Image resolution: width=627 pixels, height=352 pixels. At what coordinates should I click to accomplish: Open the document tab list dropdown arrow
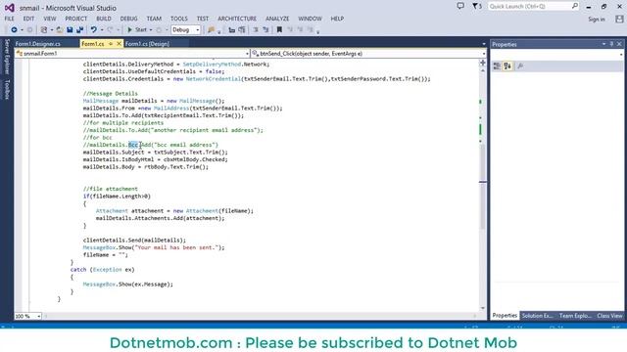pyautogui.click(x=484, y=44)
